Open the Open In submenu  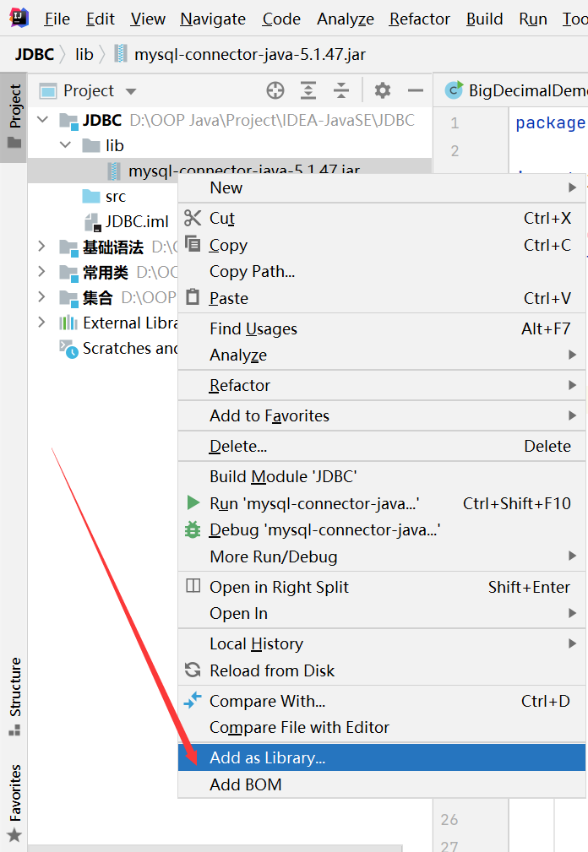tap(382, 614)
